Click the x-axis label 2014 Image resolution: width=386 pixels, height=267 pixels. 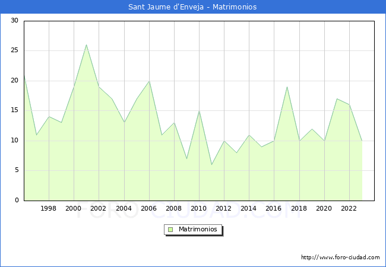pyautogui.click(x=249, y=208)
